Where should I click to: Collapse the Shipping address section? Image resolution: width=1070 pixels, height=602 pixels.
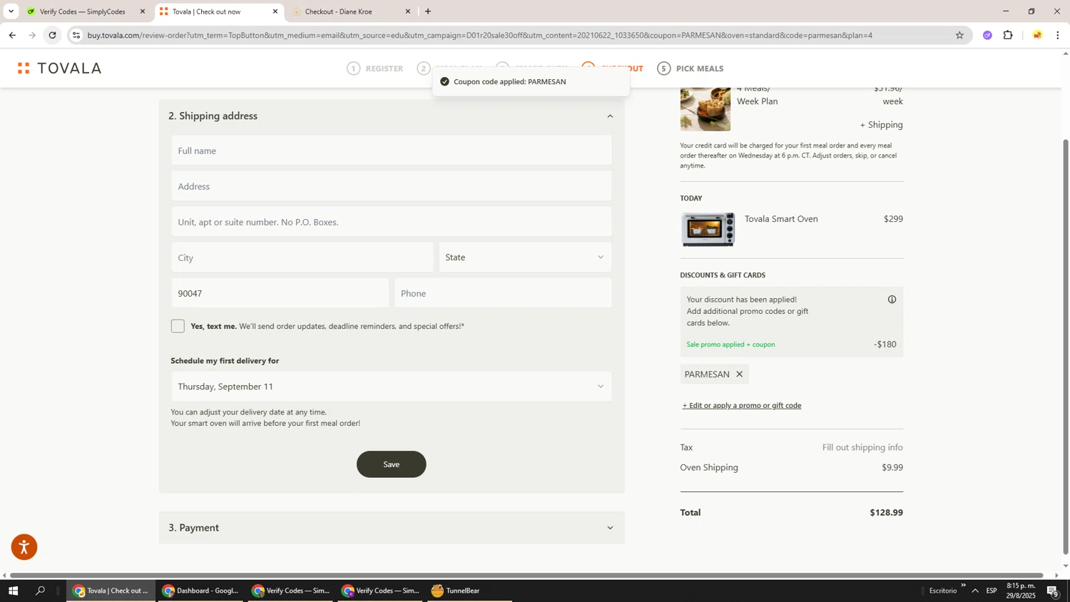(610, 116)
